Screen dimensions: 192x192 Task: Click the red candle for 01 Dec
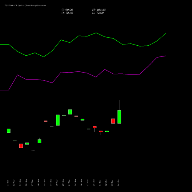tap(101, 131)
